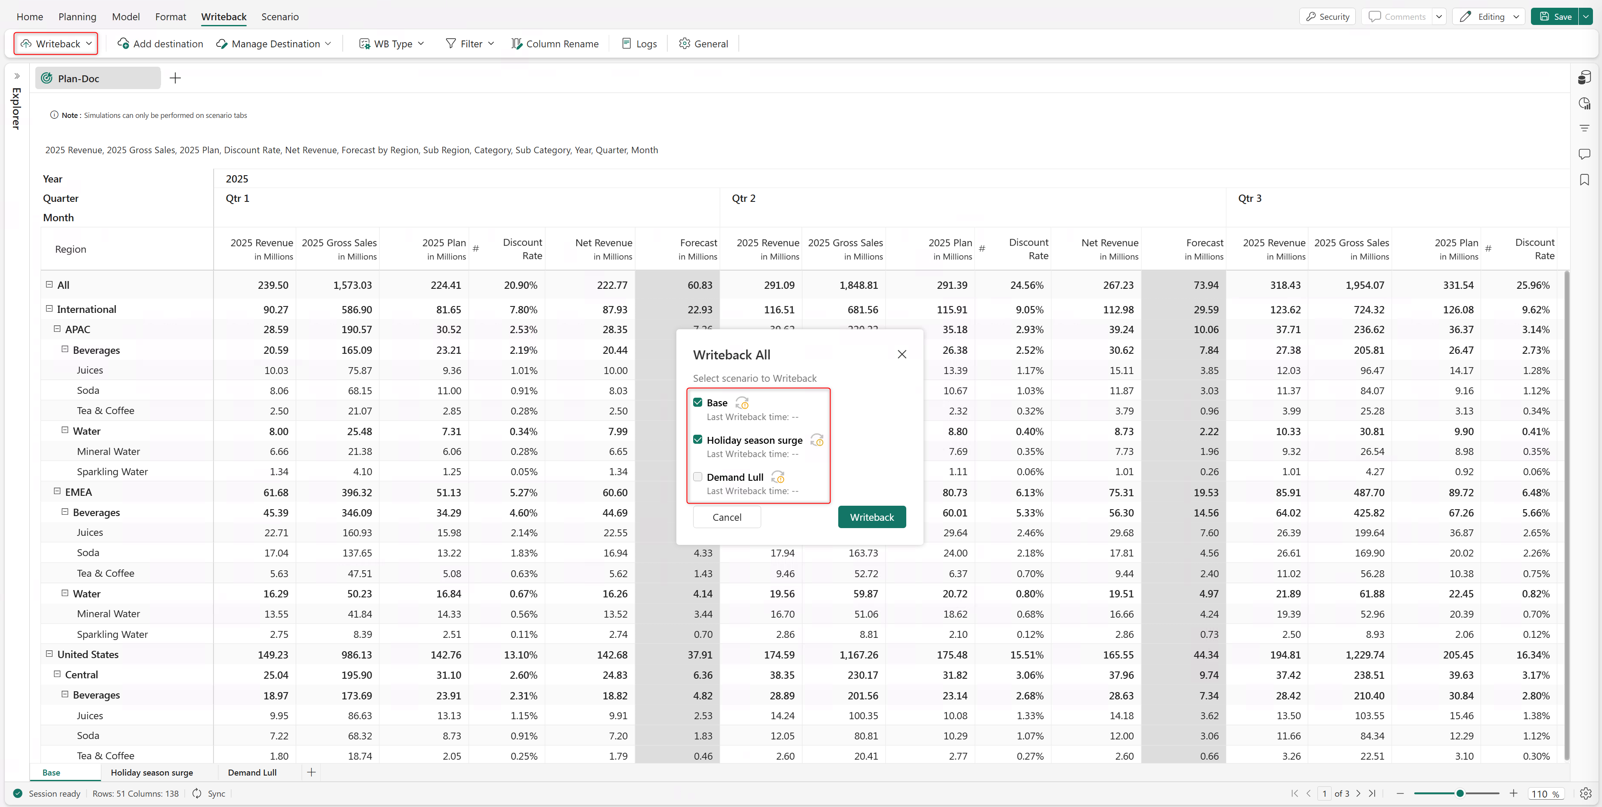1602x807 pixels.
Task: Click the Column Rename tool
Action: coord(555,43)
